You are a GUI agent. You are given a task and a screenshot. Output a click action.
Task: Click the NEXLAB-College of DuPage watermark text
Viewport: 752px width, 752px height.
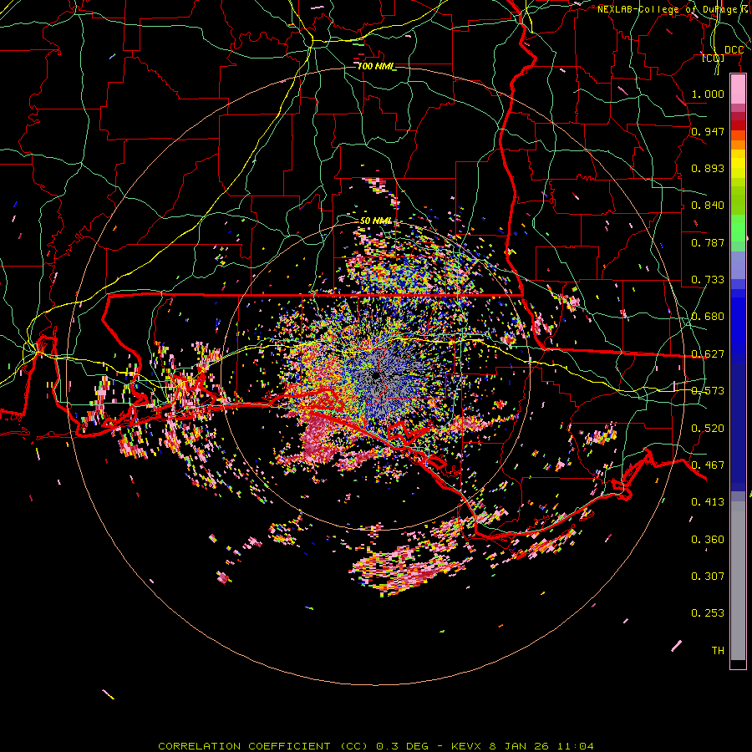pos(673,9)
